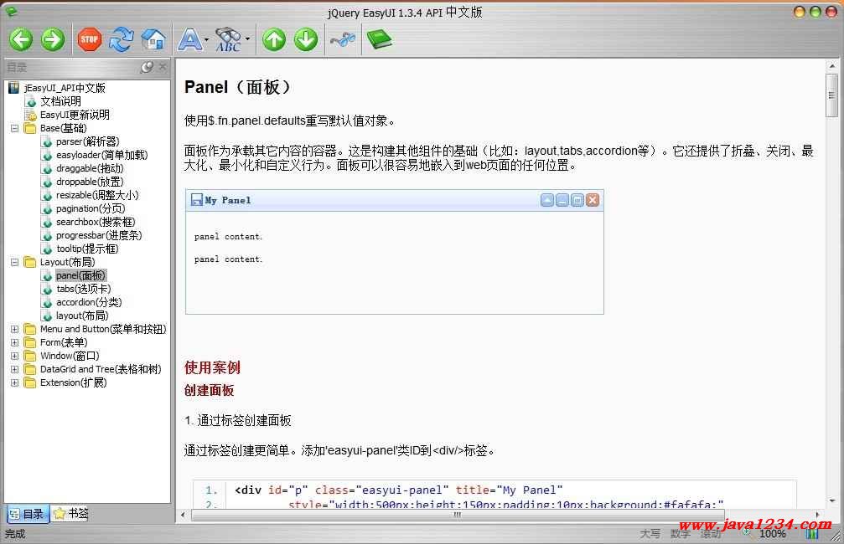
Task: Click the vertical scrollbar down arrow
Action: (831, 500)
